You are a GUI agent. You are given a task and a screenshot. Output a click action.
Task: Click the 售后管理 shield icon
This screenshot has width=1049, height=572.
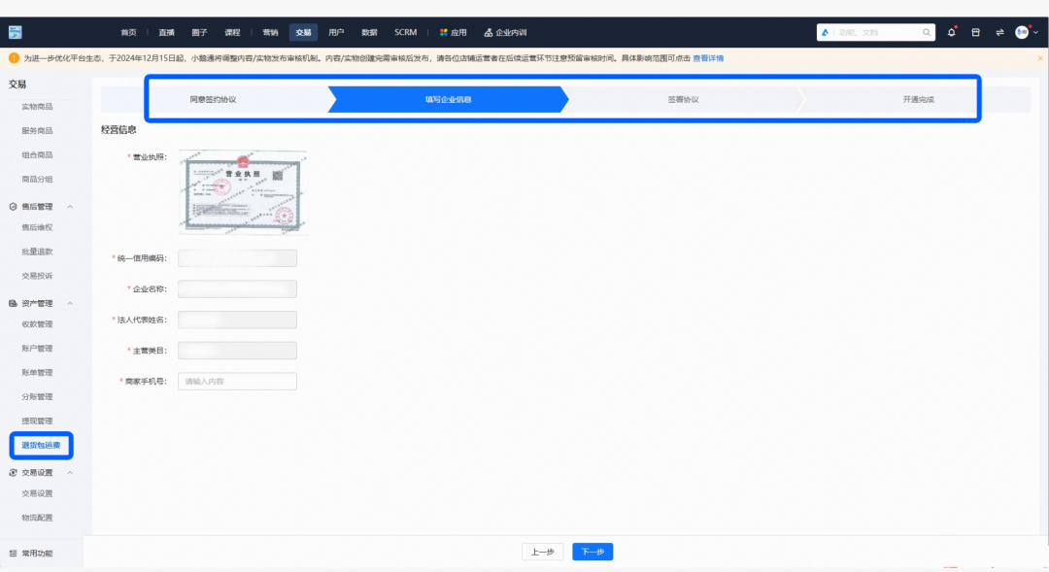pyautogui.click(x=13, y=207)
